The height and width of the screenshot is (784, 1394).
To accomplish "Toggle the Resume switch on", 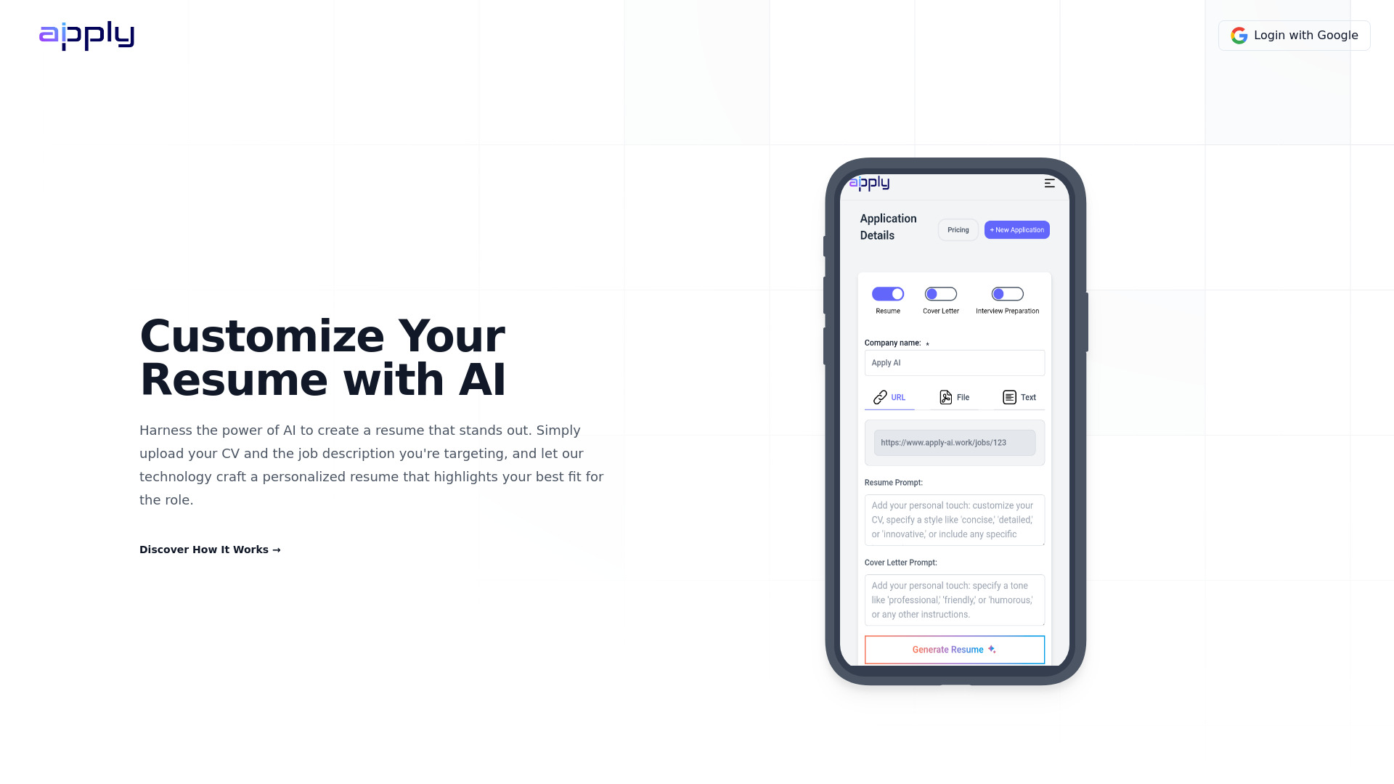I will click(x=889, y=294).
